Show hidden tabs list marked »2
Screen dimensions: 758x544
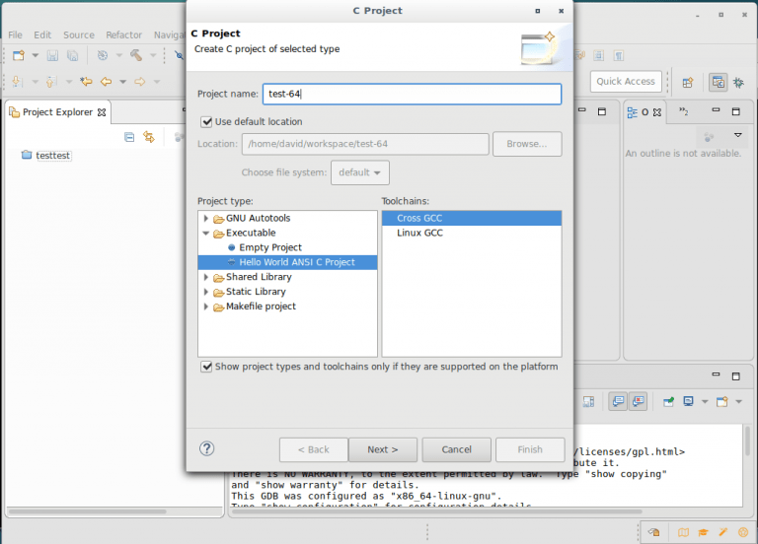684,111
